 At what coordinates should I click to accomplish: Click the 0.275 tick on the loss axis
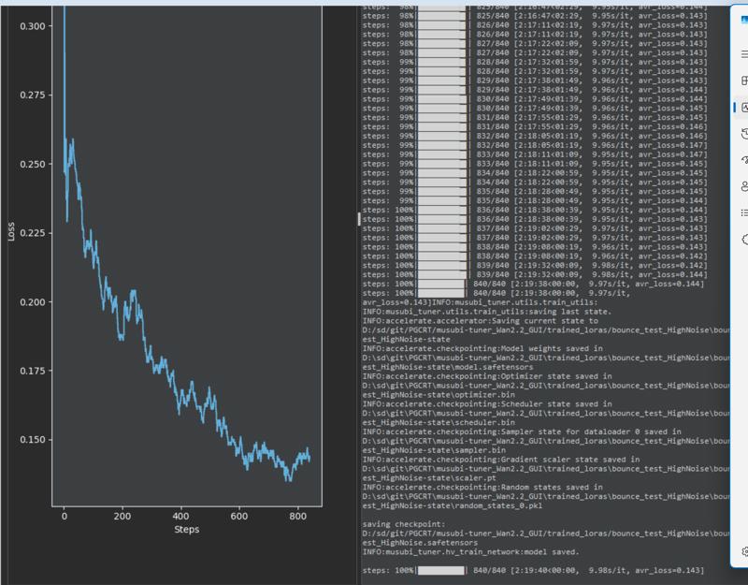[x=33, y=95]
